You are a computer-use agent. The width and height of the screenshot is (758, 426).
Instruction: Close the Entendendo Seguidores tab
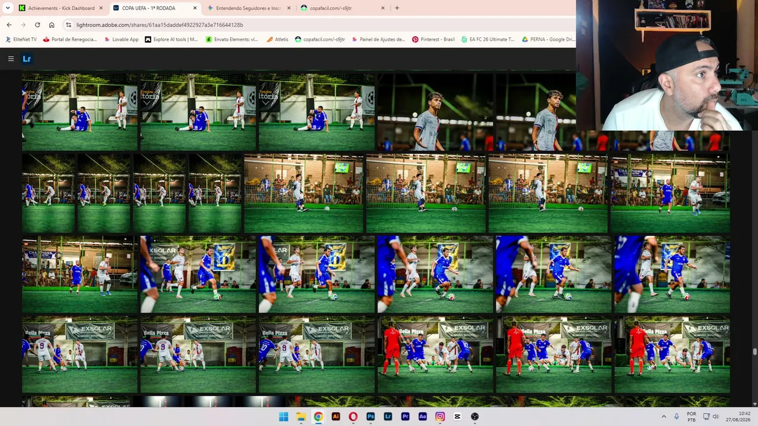coord(289,8)
